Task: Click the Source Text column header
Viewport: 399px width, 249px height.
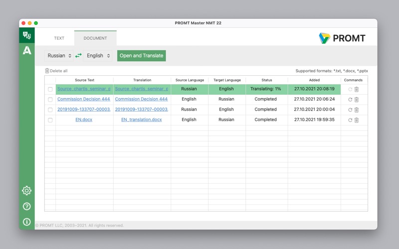Action: point(84,80)
